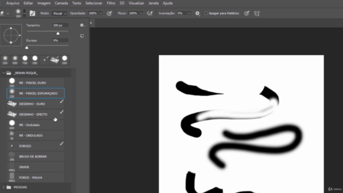343x193 pixels.
Task: Open the Janela menu
Action: tap(153, 3)
